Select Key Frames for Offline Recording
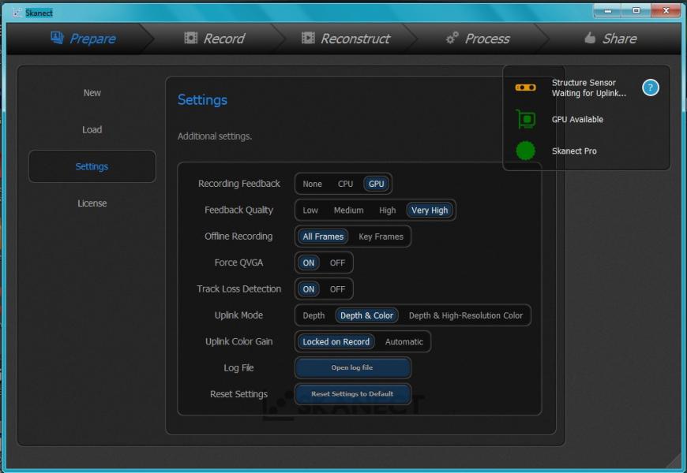The width and height of the screenshot is (687, 473). point(381,236)
